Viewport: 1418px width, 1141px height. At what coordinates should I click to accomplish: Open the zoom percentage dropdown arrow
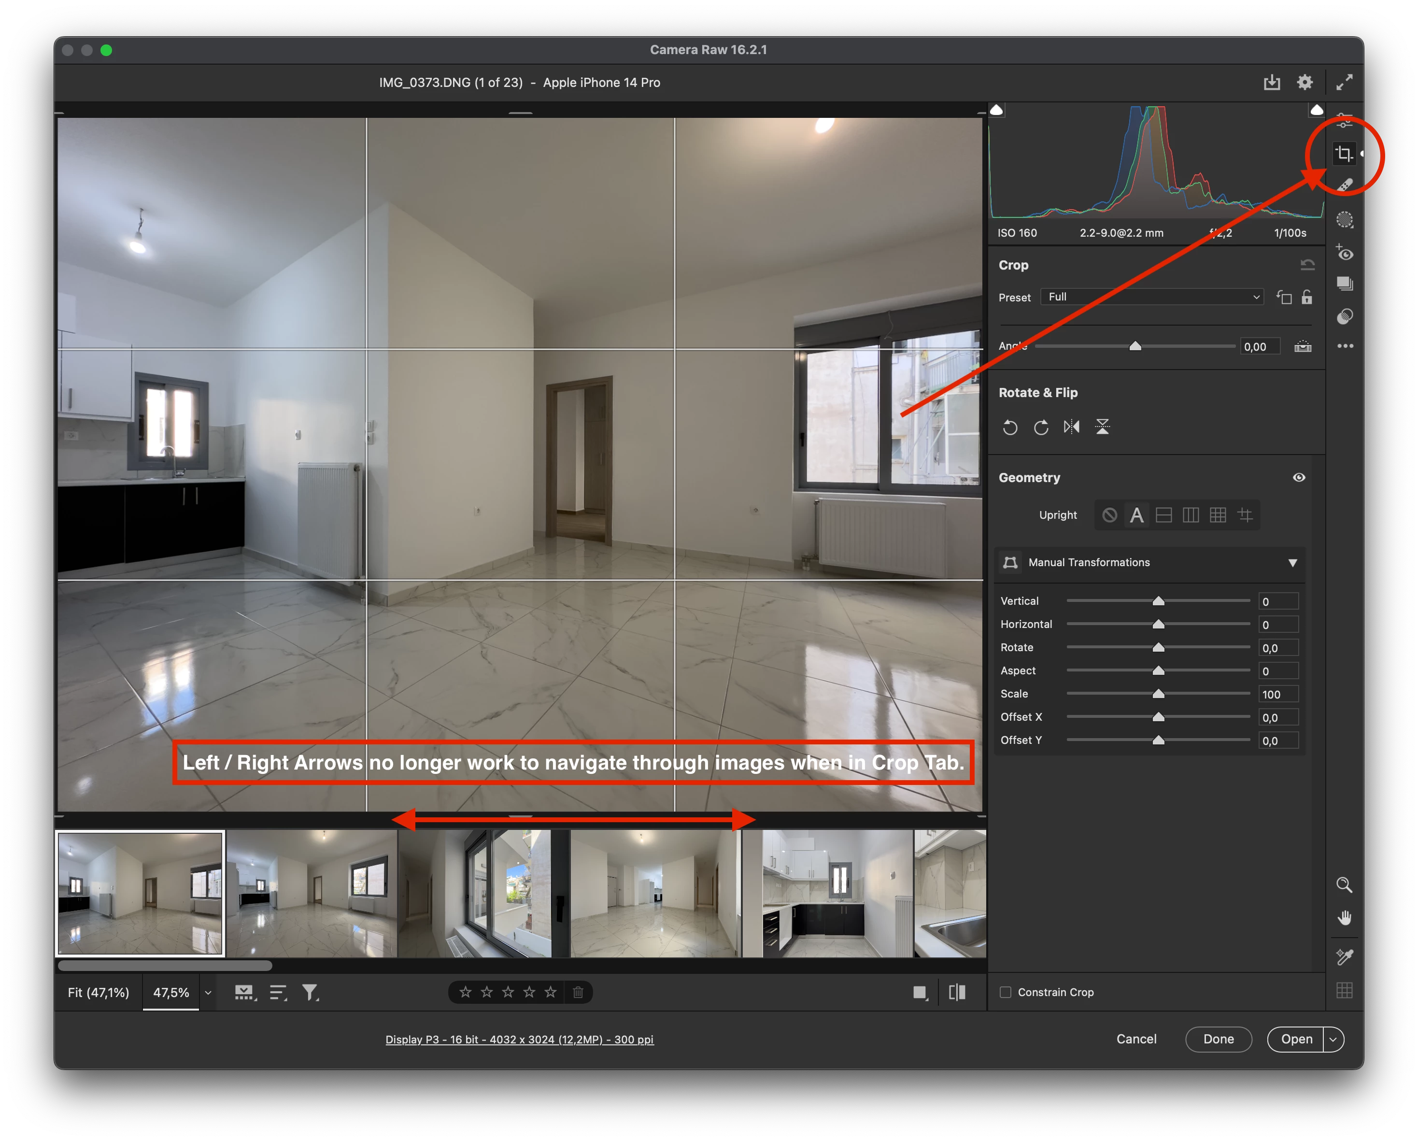[209, 993]
